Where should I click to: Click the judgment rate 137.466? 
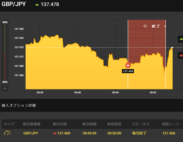pos(169,133)
